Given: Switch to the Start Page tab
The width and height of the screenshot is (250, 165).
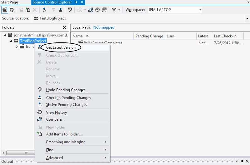Looking at the screenshot, I should 9,2.
